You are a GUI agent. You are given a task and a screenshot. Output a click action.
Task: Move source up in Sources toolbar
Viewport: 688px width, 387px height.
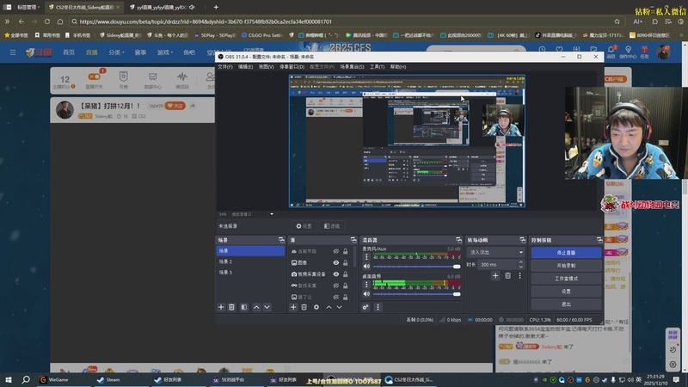point(329,307)
